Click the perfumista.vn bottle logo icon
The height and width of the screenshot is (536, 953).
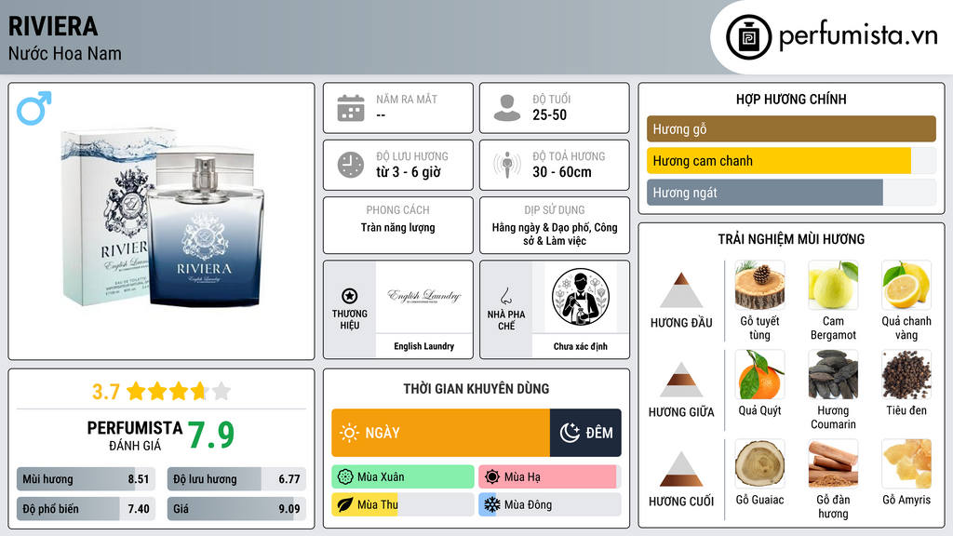[749, 37]
